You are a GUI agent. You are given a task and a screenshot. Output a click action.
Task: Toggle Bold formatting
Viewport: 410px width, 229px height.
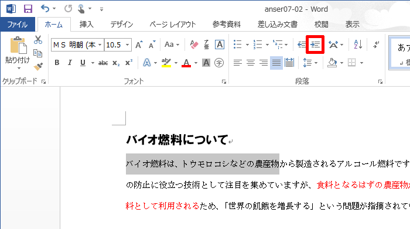click(57, 63)
